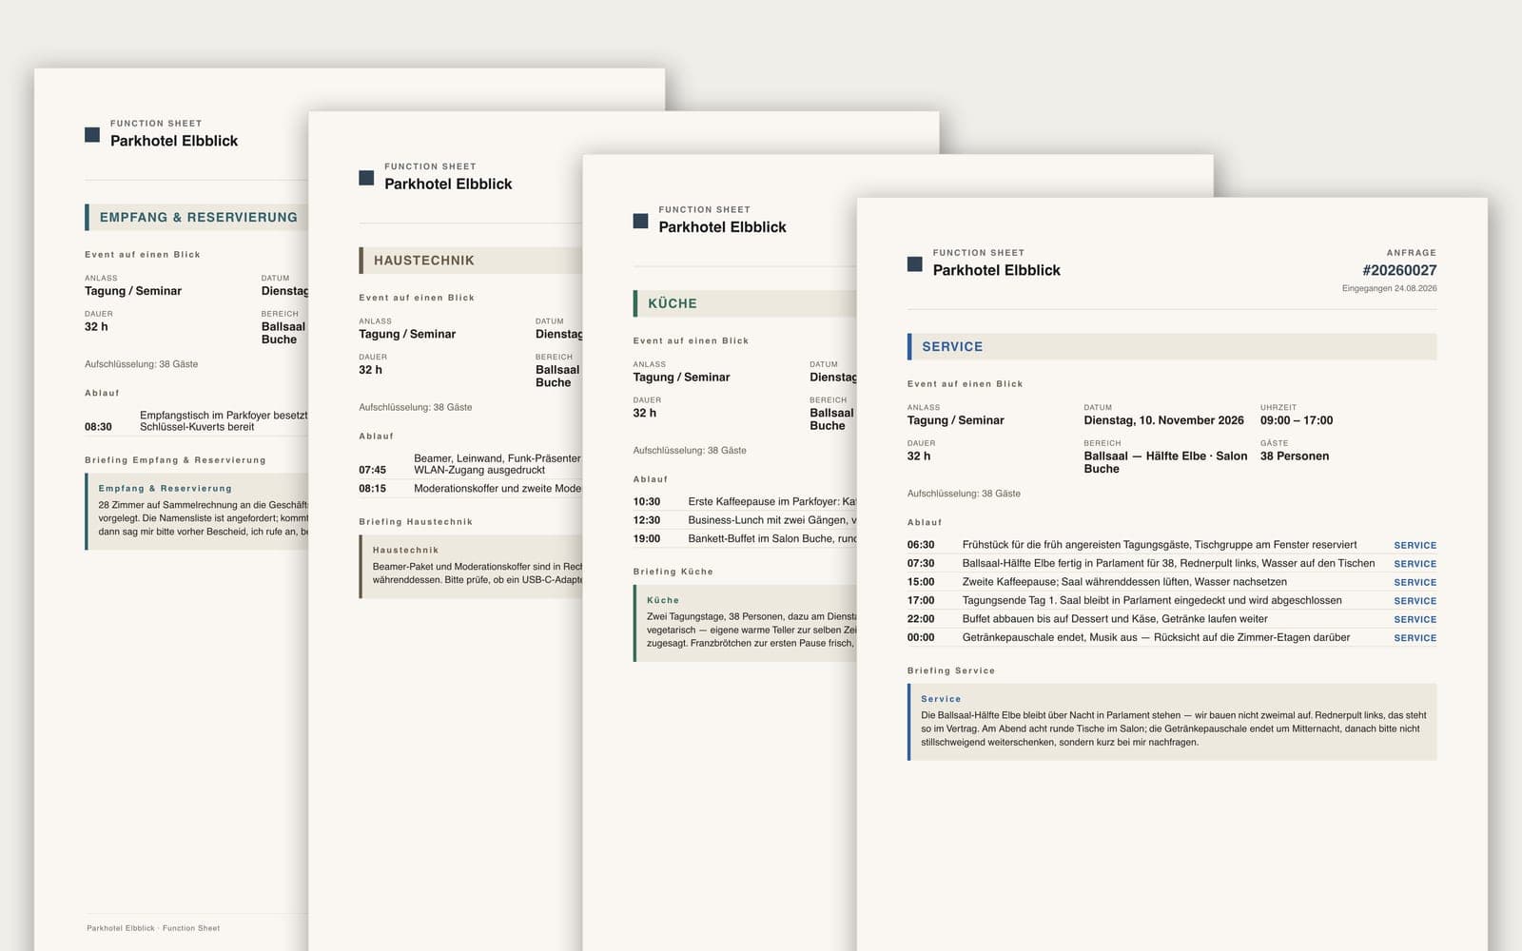Select the 07:30 Ballsaal-Hälfte Elbe entry
Screen dimensions: 1522x951
[1172, 563]
